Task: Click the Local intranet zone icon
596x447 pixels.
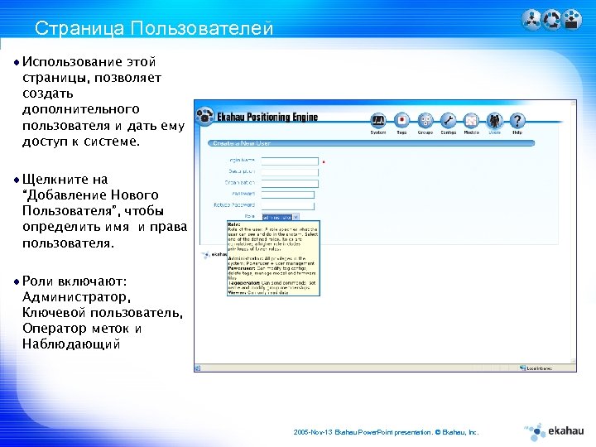Action: pyautogui.click(x=523, y=368)
